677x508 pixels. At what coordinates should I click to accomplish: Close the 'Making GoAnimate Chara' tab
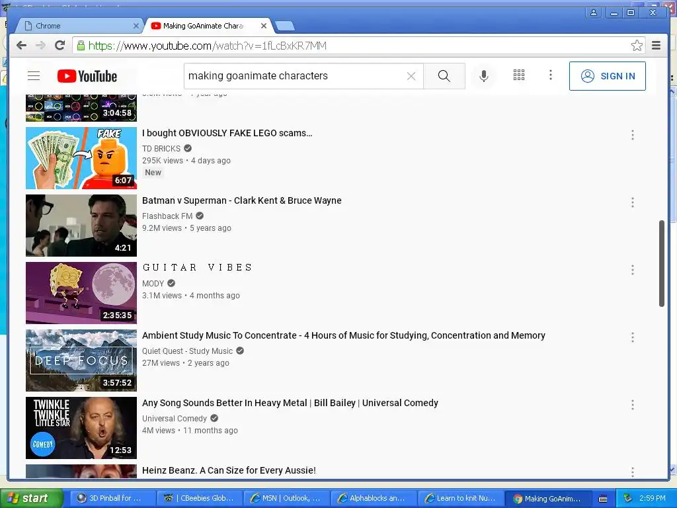[x=263, y=26]
